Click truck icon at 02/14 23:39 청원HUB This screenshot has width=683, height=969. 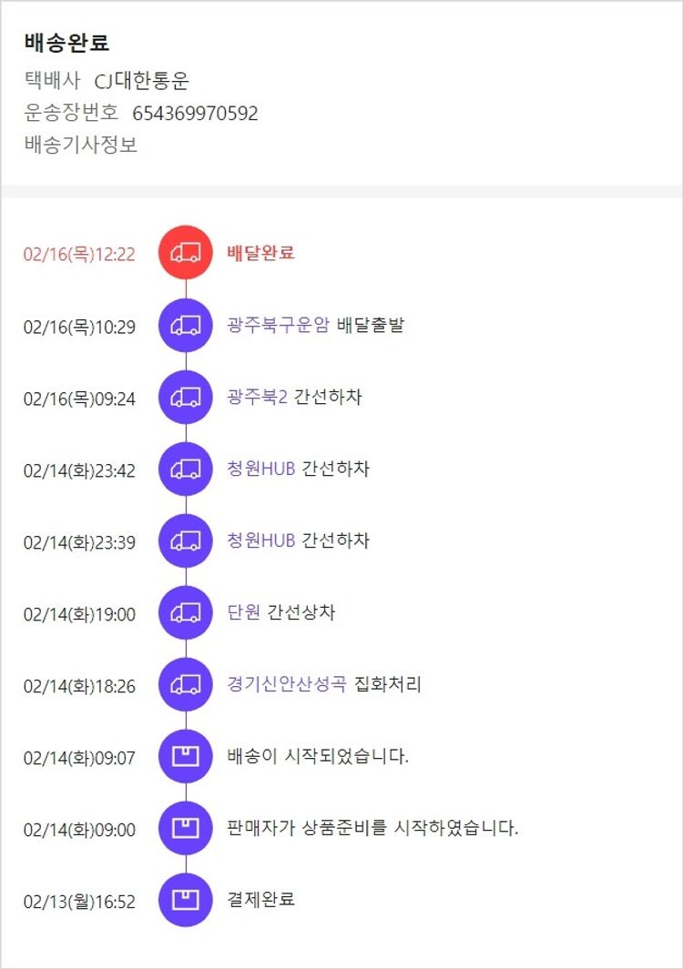[x=186, y=540]
